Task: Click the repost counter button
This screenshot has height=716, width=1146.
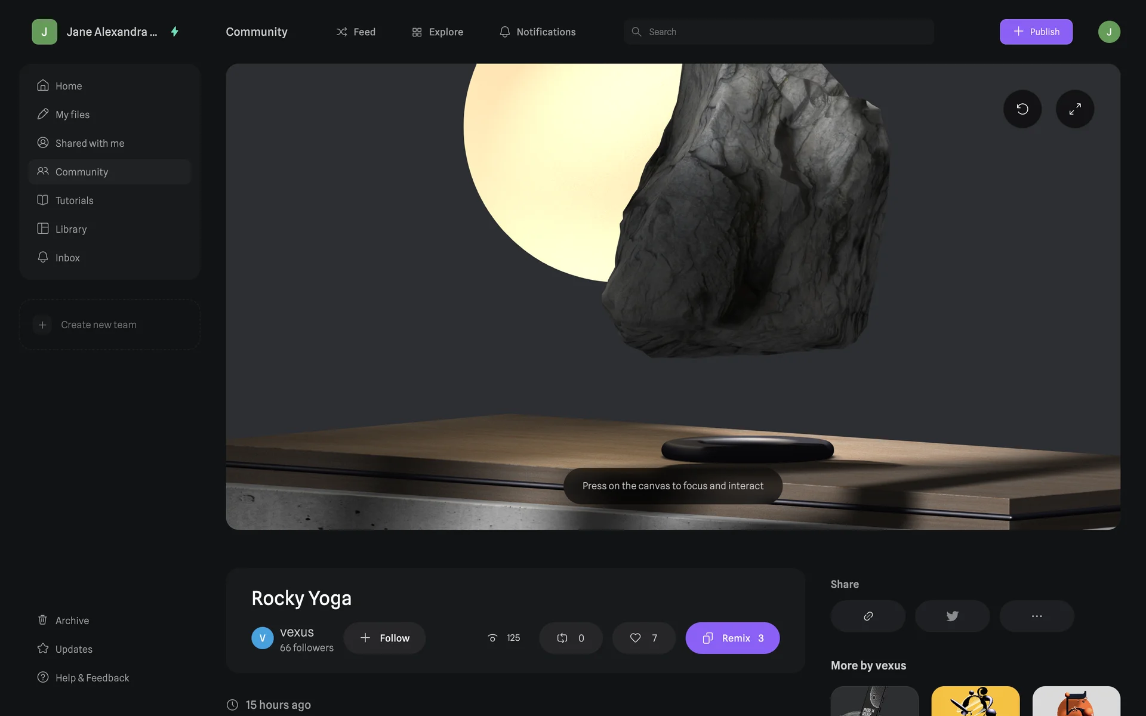Action: click(x=571, y=638)
